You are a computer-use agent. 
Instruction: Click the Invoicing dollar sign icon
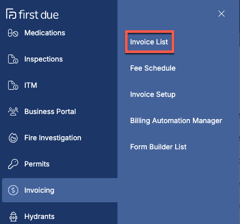(13, 190)
